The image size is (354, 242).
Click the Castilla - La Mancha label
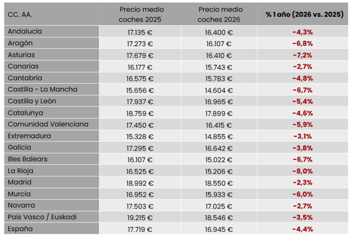point(42,89)
